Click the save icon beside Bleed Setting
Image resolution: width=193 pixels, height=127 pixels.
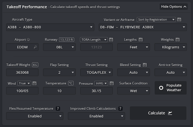pos(144,65)
